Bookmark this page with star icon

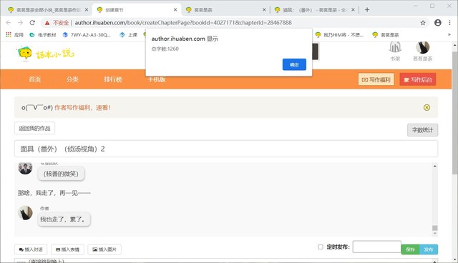click(423, 23)
